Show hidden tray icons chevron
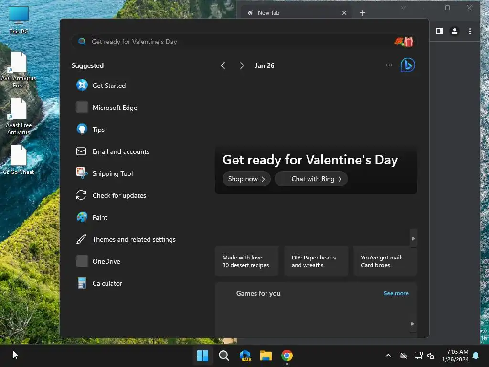 pos(388,356)
